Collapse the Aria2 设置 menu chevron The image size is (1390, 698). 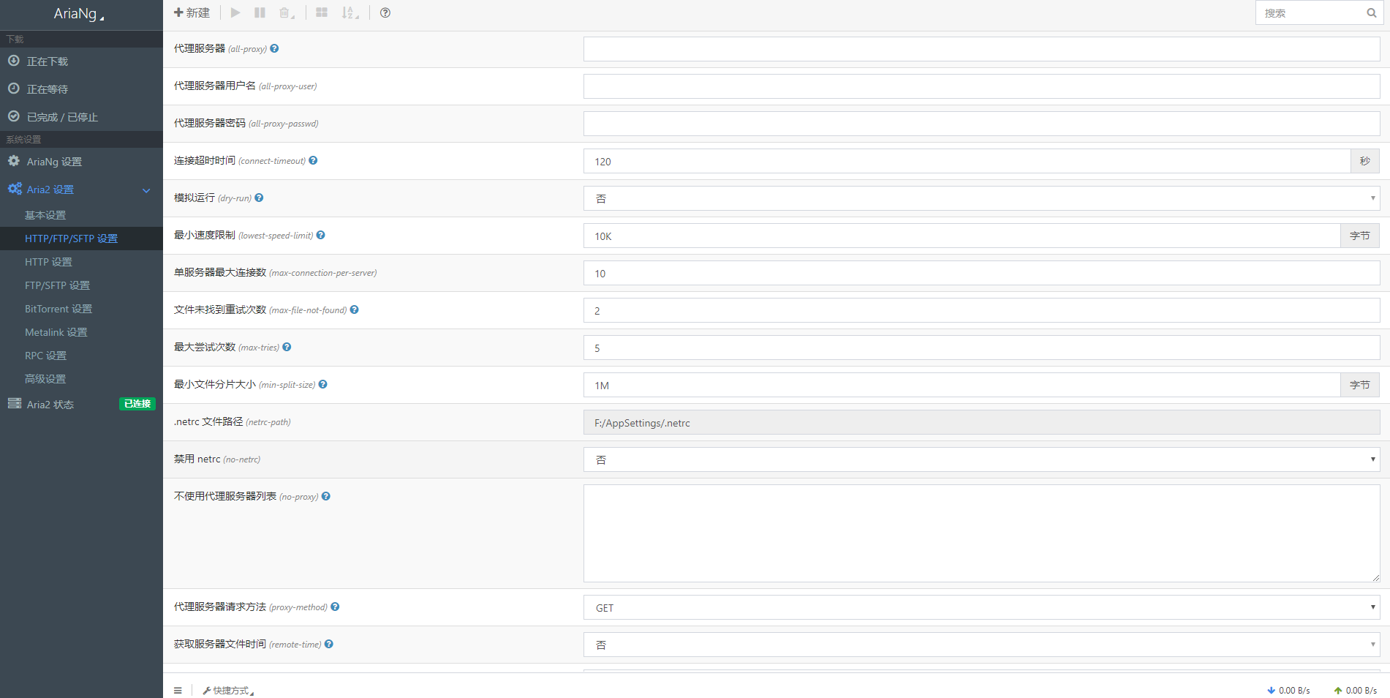click(x=146, y=190)
